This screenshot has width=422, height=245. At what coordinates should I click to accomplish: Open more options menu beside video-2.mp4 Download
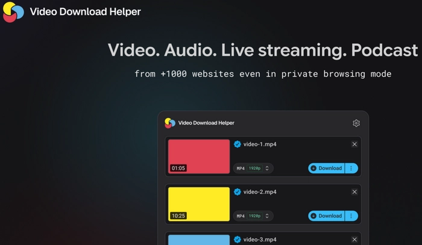tap(351, 216)
